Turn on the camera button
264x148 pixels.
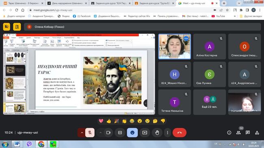[x=108, y=133]
